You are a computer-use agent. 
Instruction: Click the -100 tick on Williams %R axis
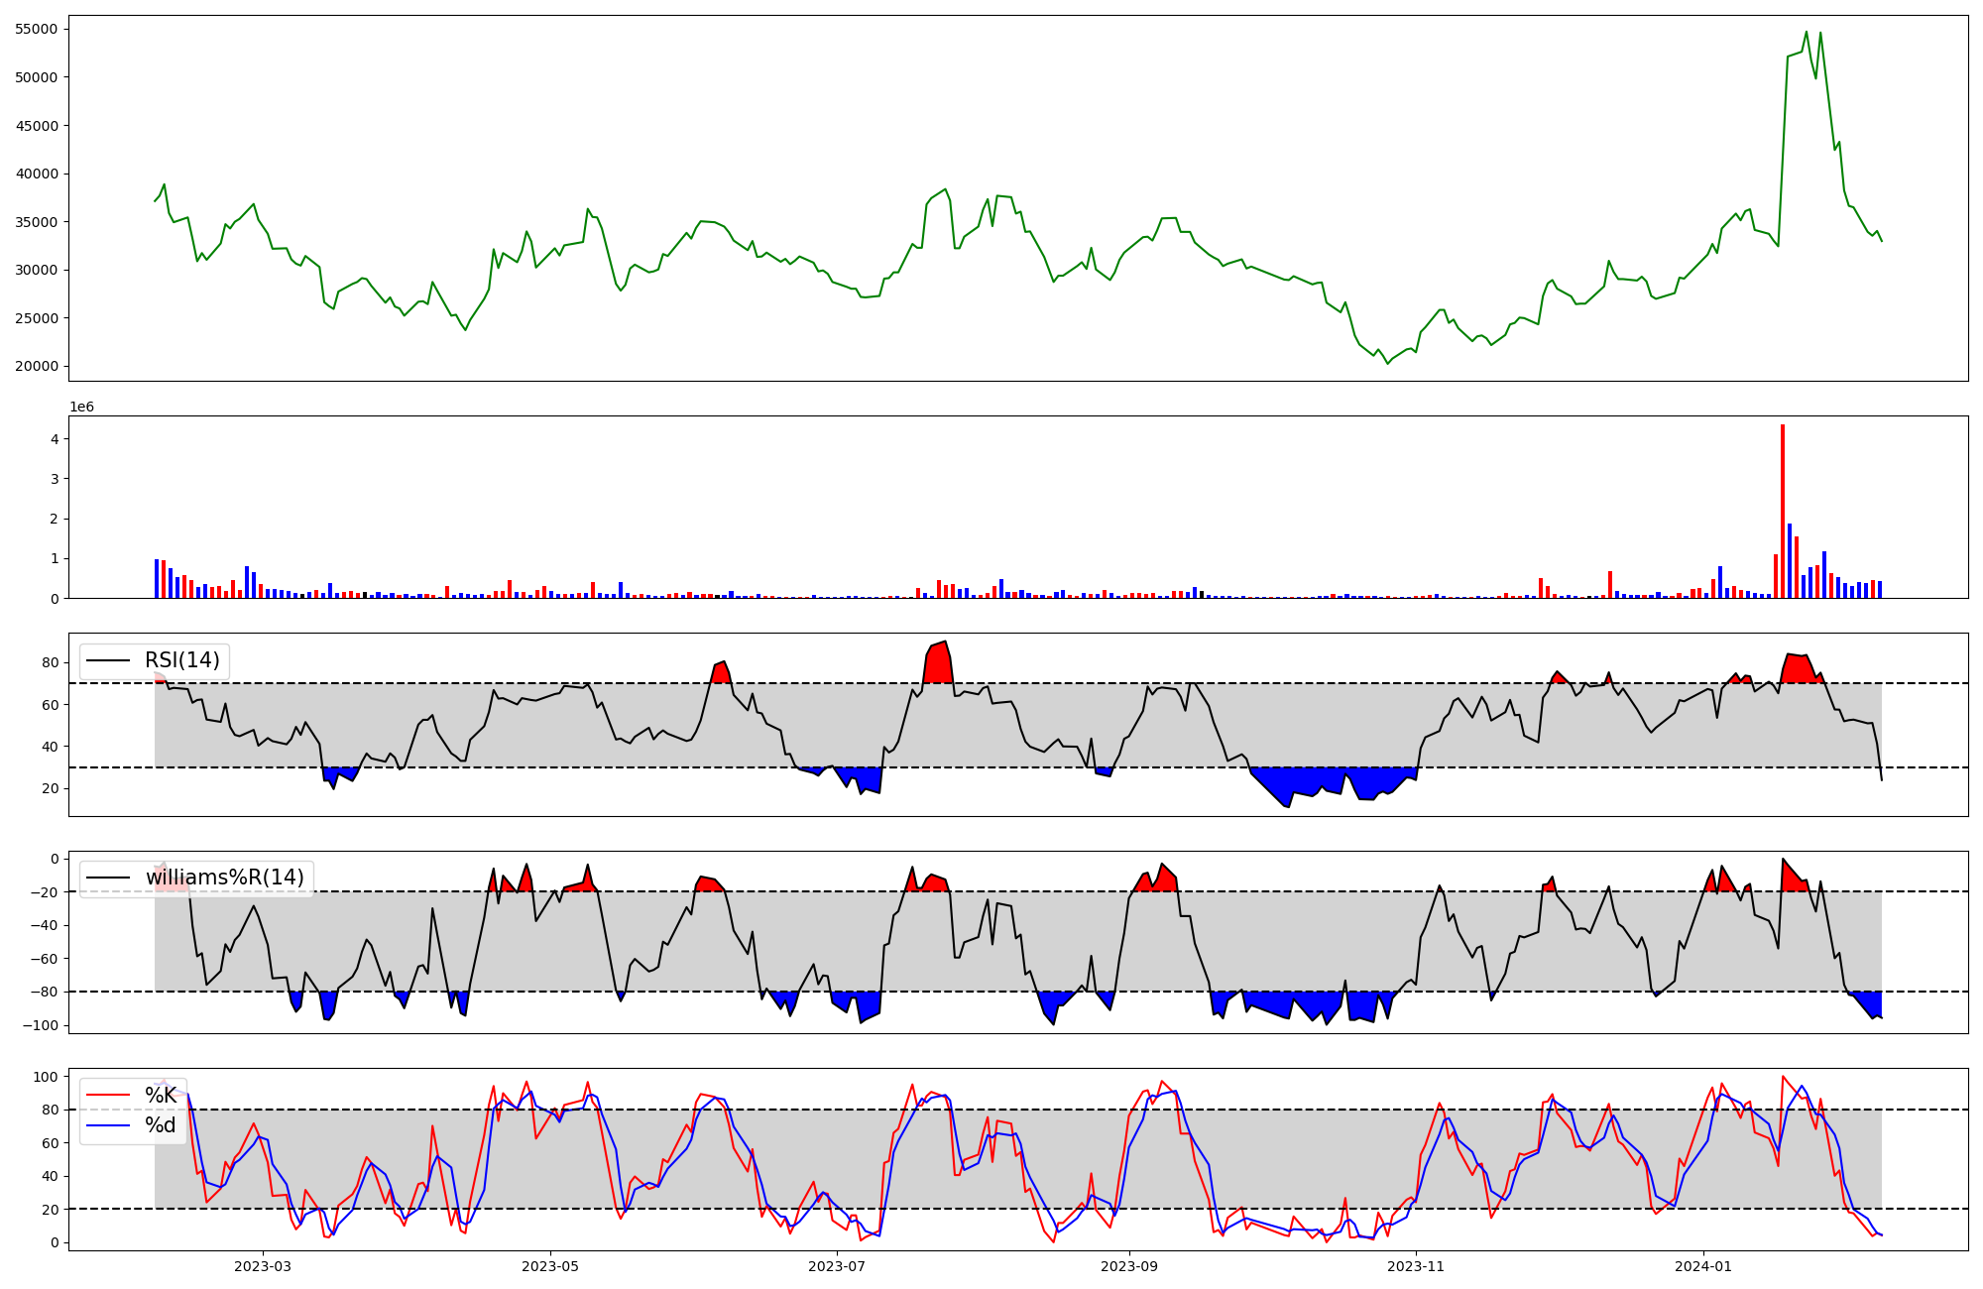coord(41,1025)
